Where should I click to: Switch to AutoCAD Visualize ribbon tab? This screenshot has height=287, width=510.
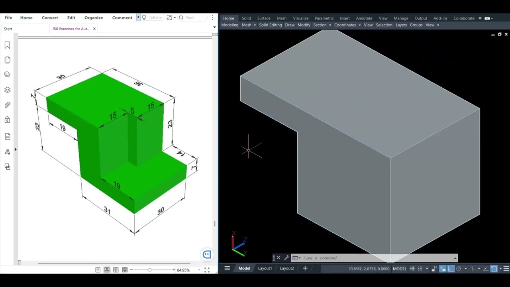(301, 18)
